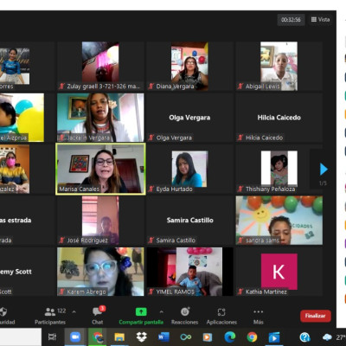
Task: Open Aplicaciones
Action: (221, 316)
